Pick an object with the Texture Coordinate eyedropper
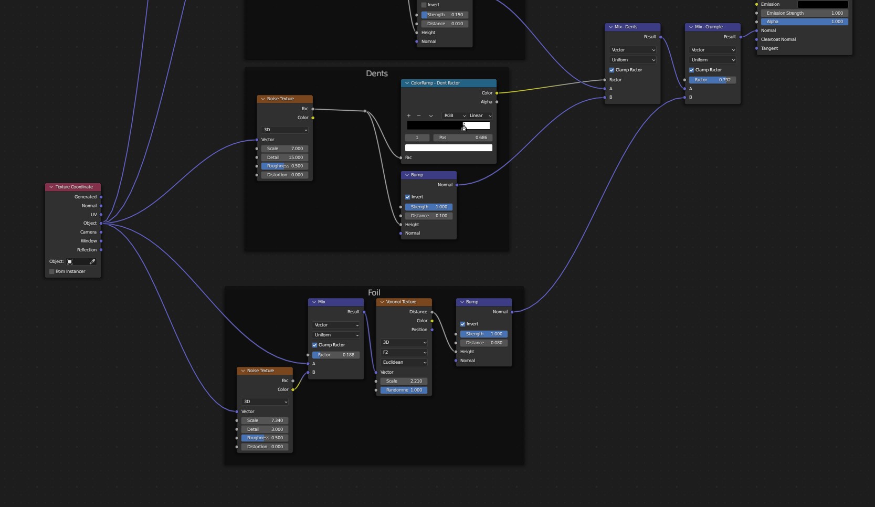This screenshot has width=875, height=507. [92, 261]
